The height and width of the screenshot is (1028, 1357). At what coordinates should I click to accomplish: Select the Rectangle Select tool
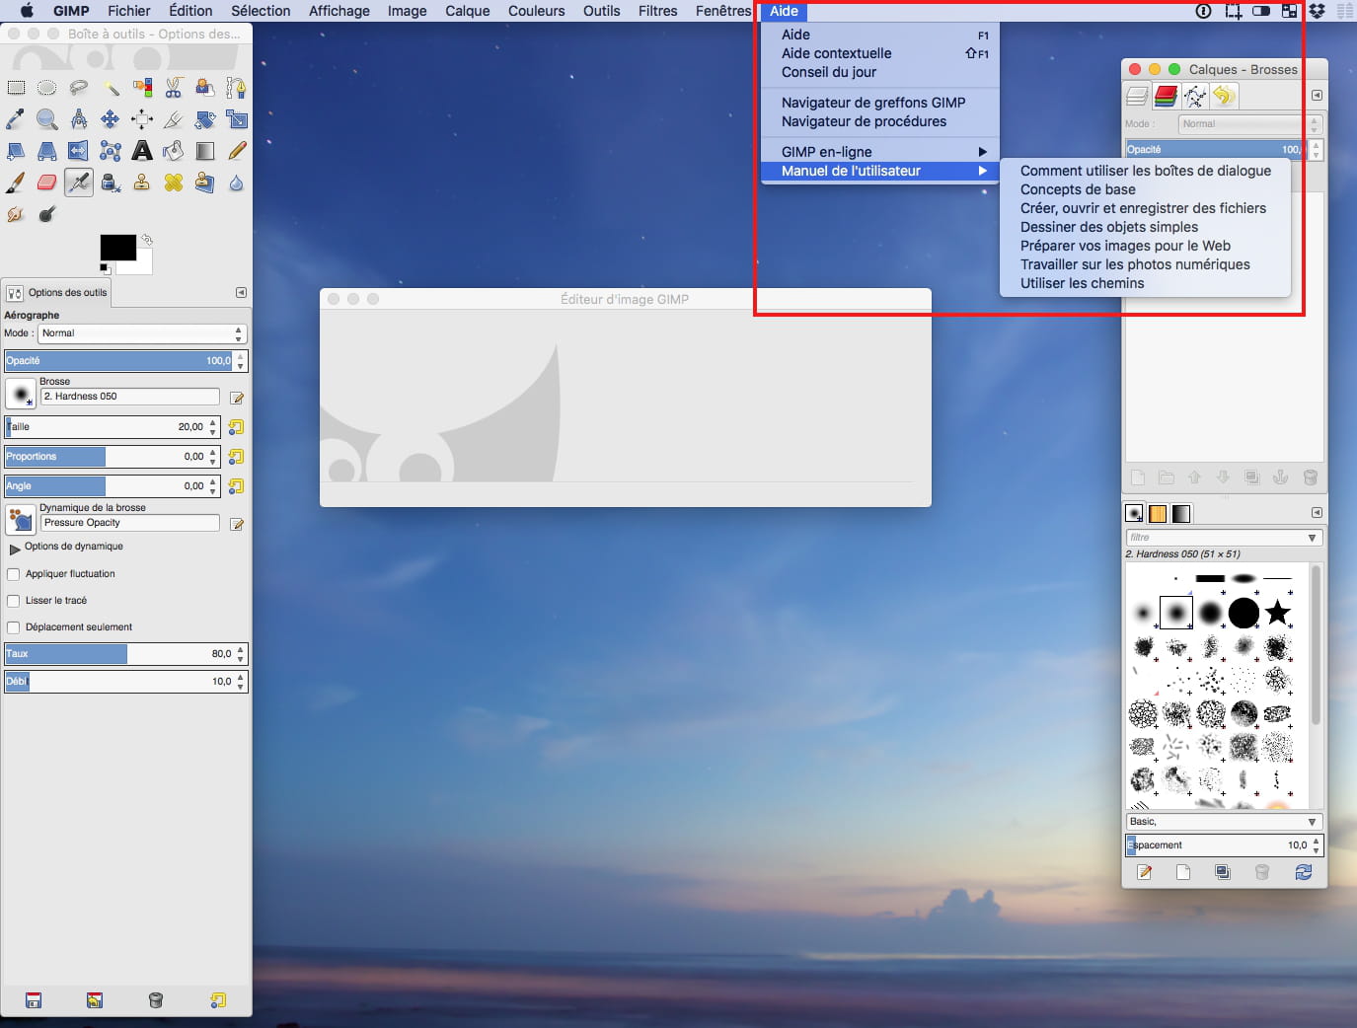pyautogui.click(x=16, y=88)
